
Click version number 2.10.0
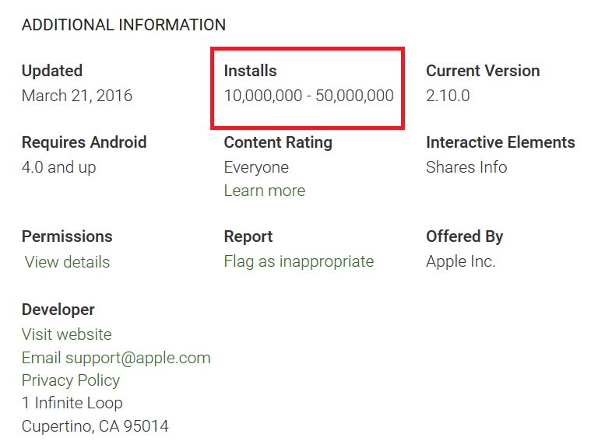(x=448, y=96)
